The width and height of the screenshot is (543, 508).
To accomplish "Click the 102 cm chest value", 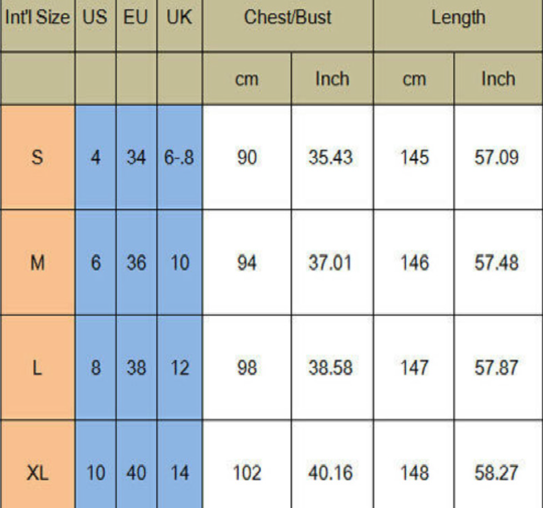I will click(x=246, y=473).
